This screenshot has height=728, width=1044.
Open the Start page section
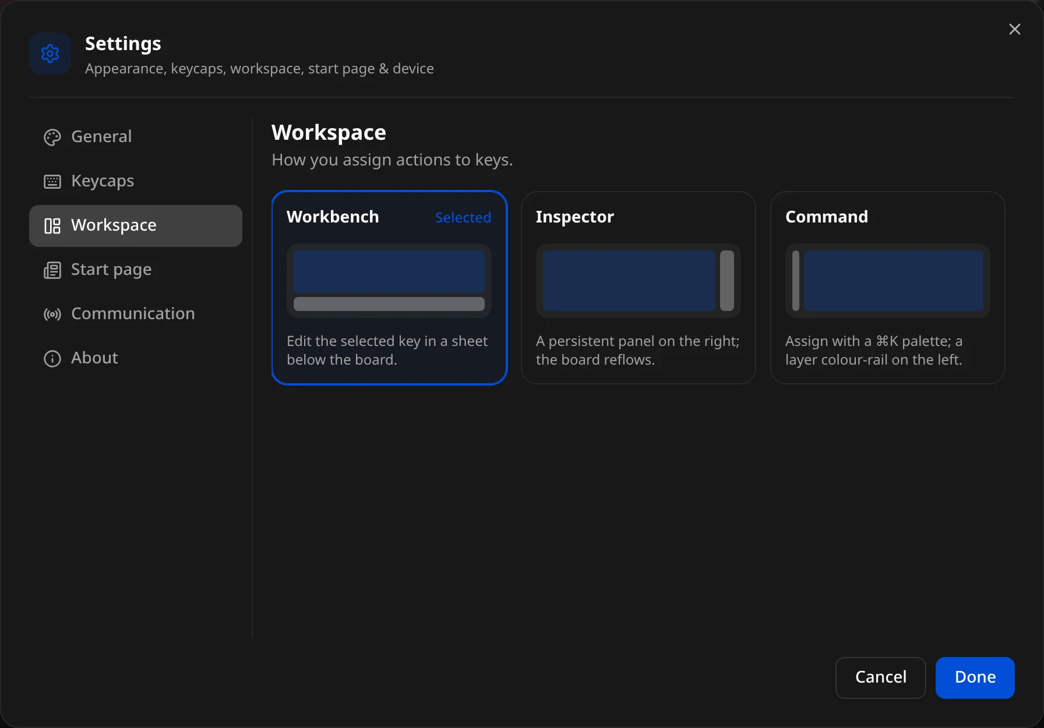pyautogui.click(x=136, y=270)
